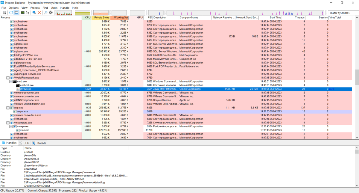Switch to the Threads tab
This screenshot has width=359, height=193.
(39, 143)
